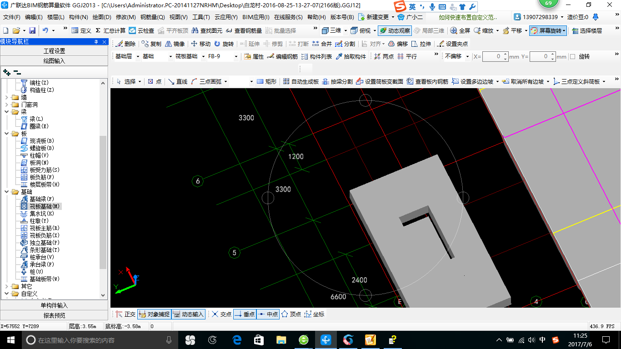Select 拾取构件 pick component tool
The width and height of the screenshot is (621, 349).
(351, 56)
